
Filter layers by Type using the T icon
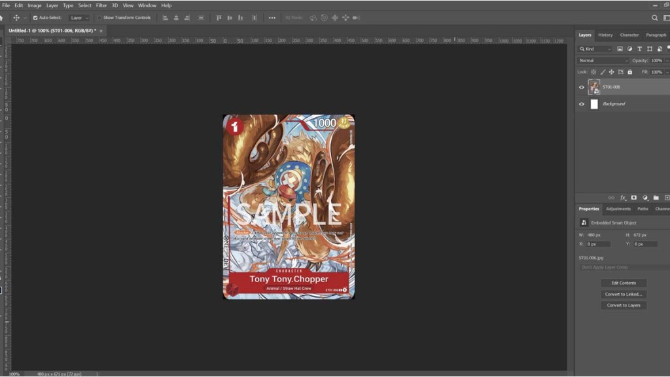coord(640,48)
